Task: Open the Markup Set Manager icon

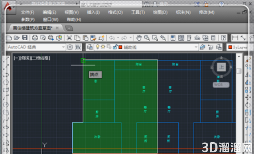Action: pos(205,38)
